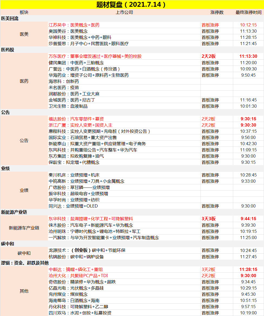Click the 2天2板 cell in 万东医疗 row
Screen dimensions: 264x316
[217, 56]
